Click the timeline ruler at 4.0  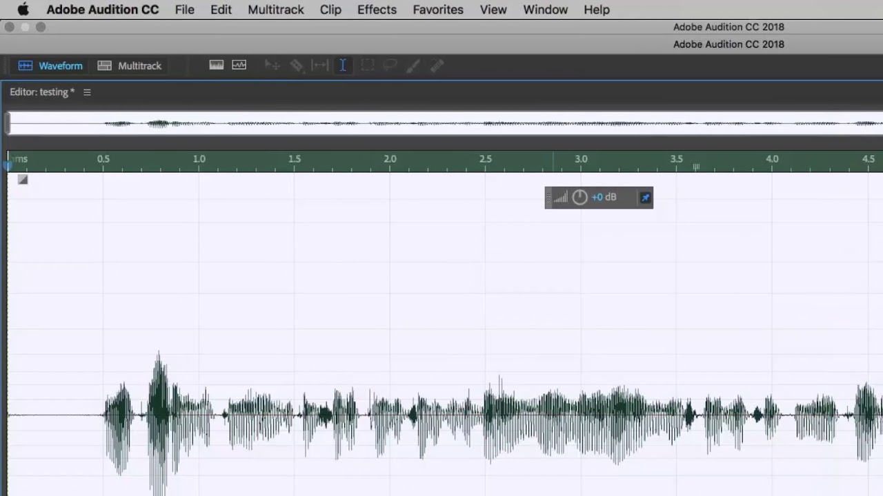(772, 158)
